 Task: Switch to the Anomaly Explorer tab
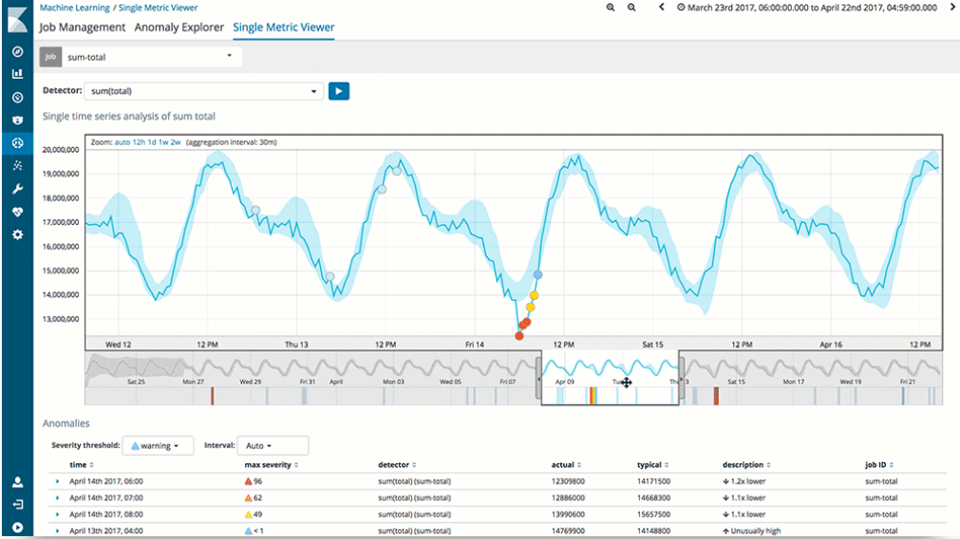tap(179, 27)
